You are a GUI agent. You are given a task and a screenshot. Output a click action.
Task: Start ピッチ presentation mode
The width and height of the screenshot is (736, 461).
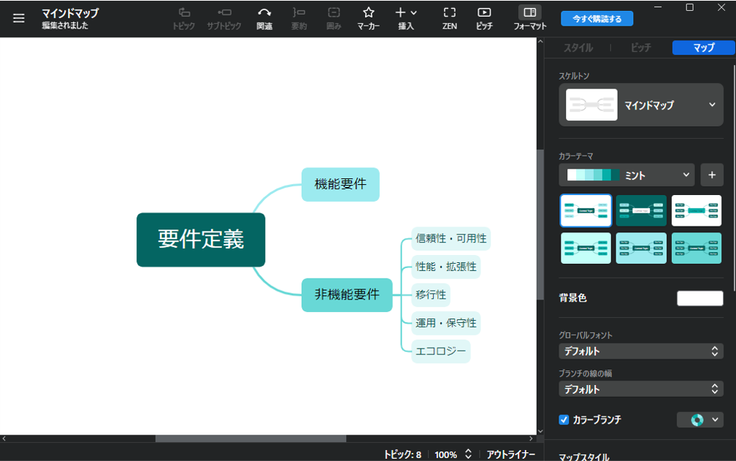(484, 13)
